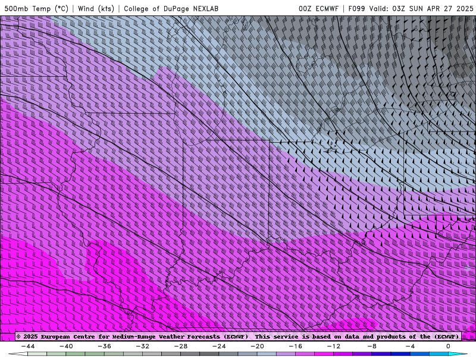Screen dimensions: 476x357
Task: Click the -40 label on the temperature scale
Action: pyautogui.click(x=66, y=346)
